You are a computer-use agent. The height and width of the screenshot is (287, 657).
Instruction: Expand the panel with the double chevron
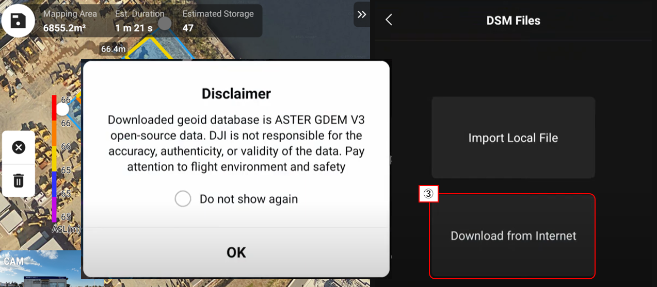(362, 14)
